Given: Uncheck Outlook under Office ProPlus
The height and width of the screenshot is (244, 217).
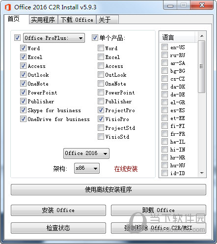Looking at the screenshot, I should [x=23, y=74].
